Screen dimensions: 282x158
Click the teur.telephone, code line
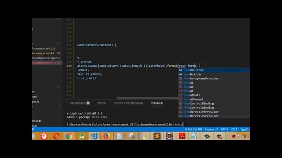(x=90, y=74)
